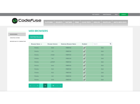Toggle Enabled checkbox for Firefox 20.0
Screen dimensions: 140x104
[84, 80]
